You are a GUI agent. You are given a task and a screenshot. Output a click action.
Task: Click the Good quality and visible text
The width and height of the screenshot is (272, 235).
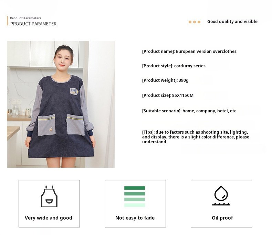[232, 21]
